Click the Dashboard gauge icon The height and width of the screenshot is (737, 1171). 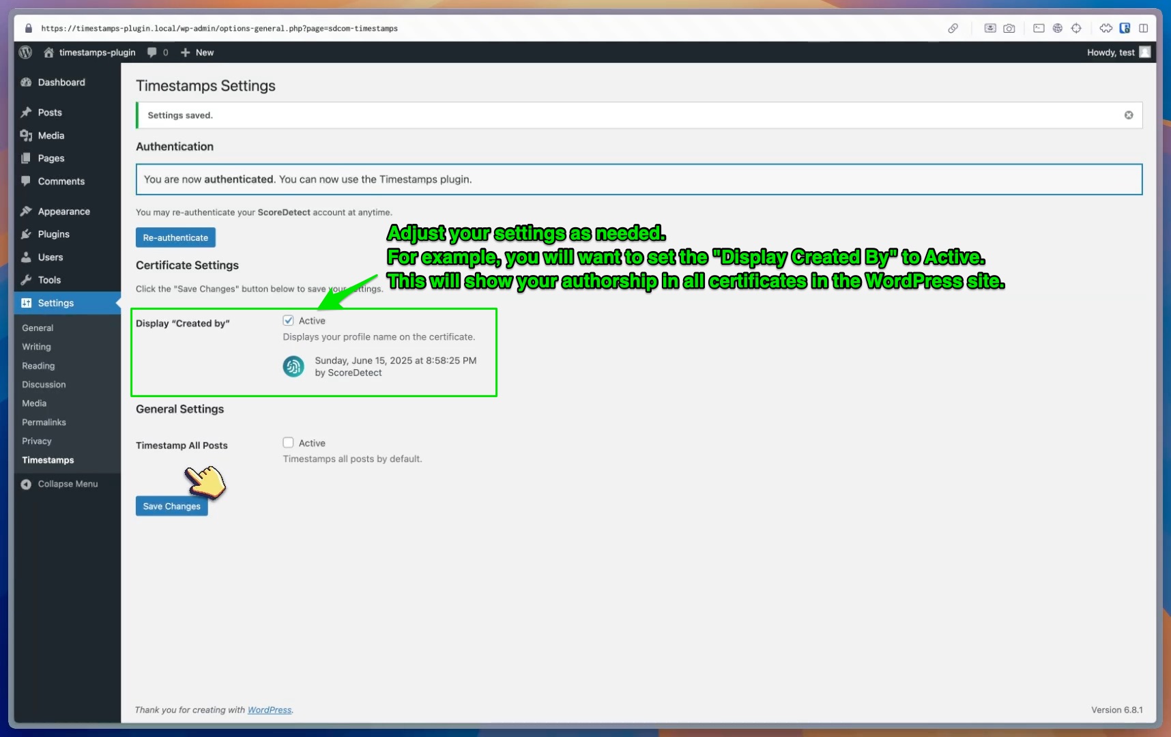click(x=26, y=83)
